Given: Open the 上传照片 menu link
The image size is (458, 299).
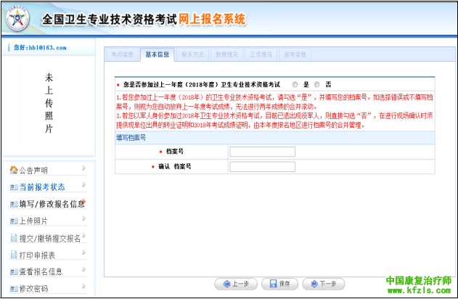Looking at the screenshot, I should [x=33, y=221].
